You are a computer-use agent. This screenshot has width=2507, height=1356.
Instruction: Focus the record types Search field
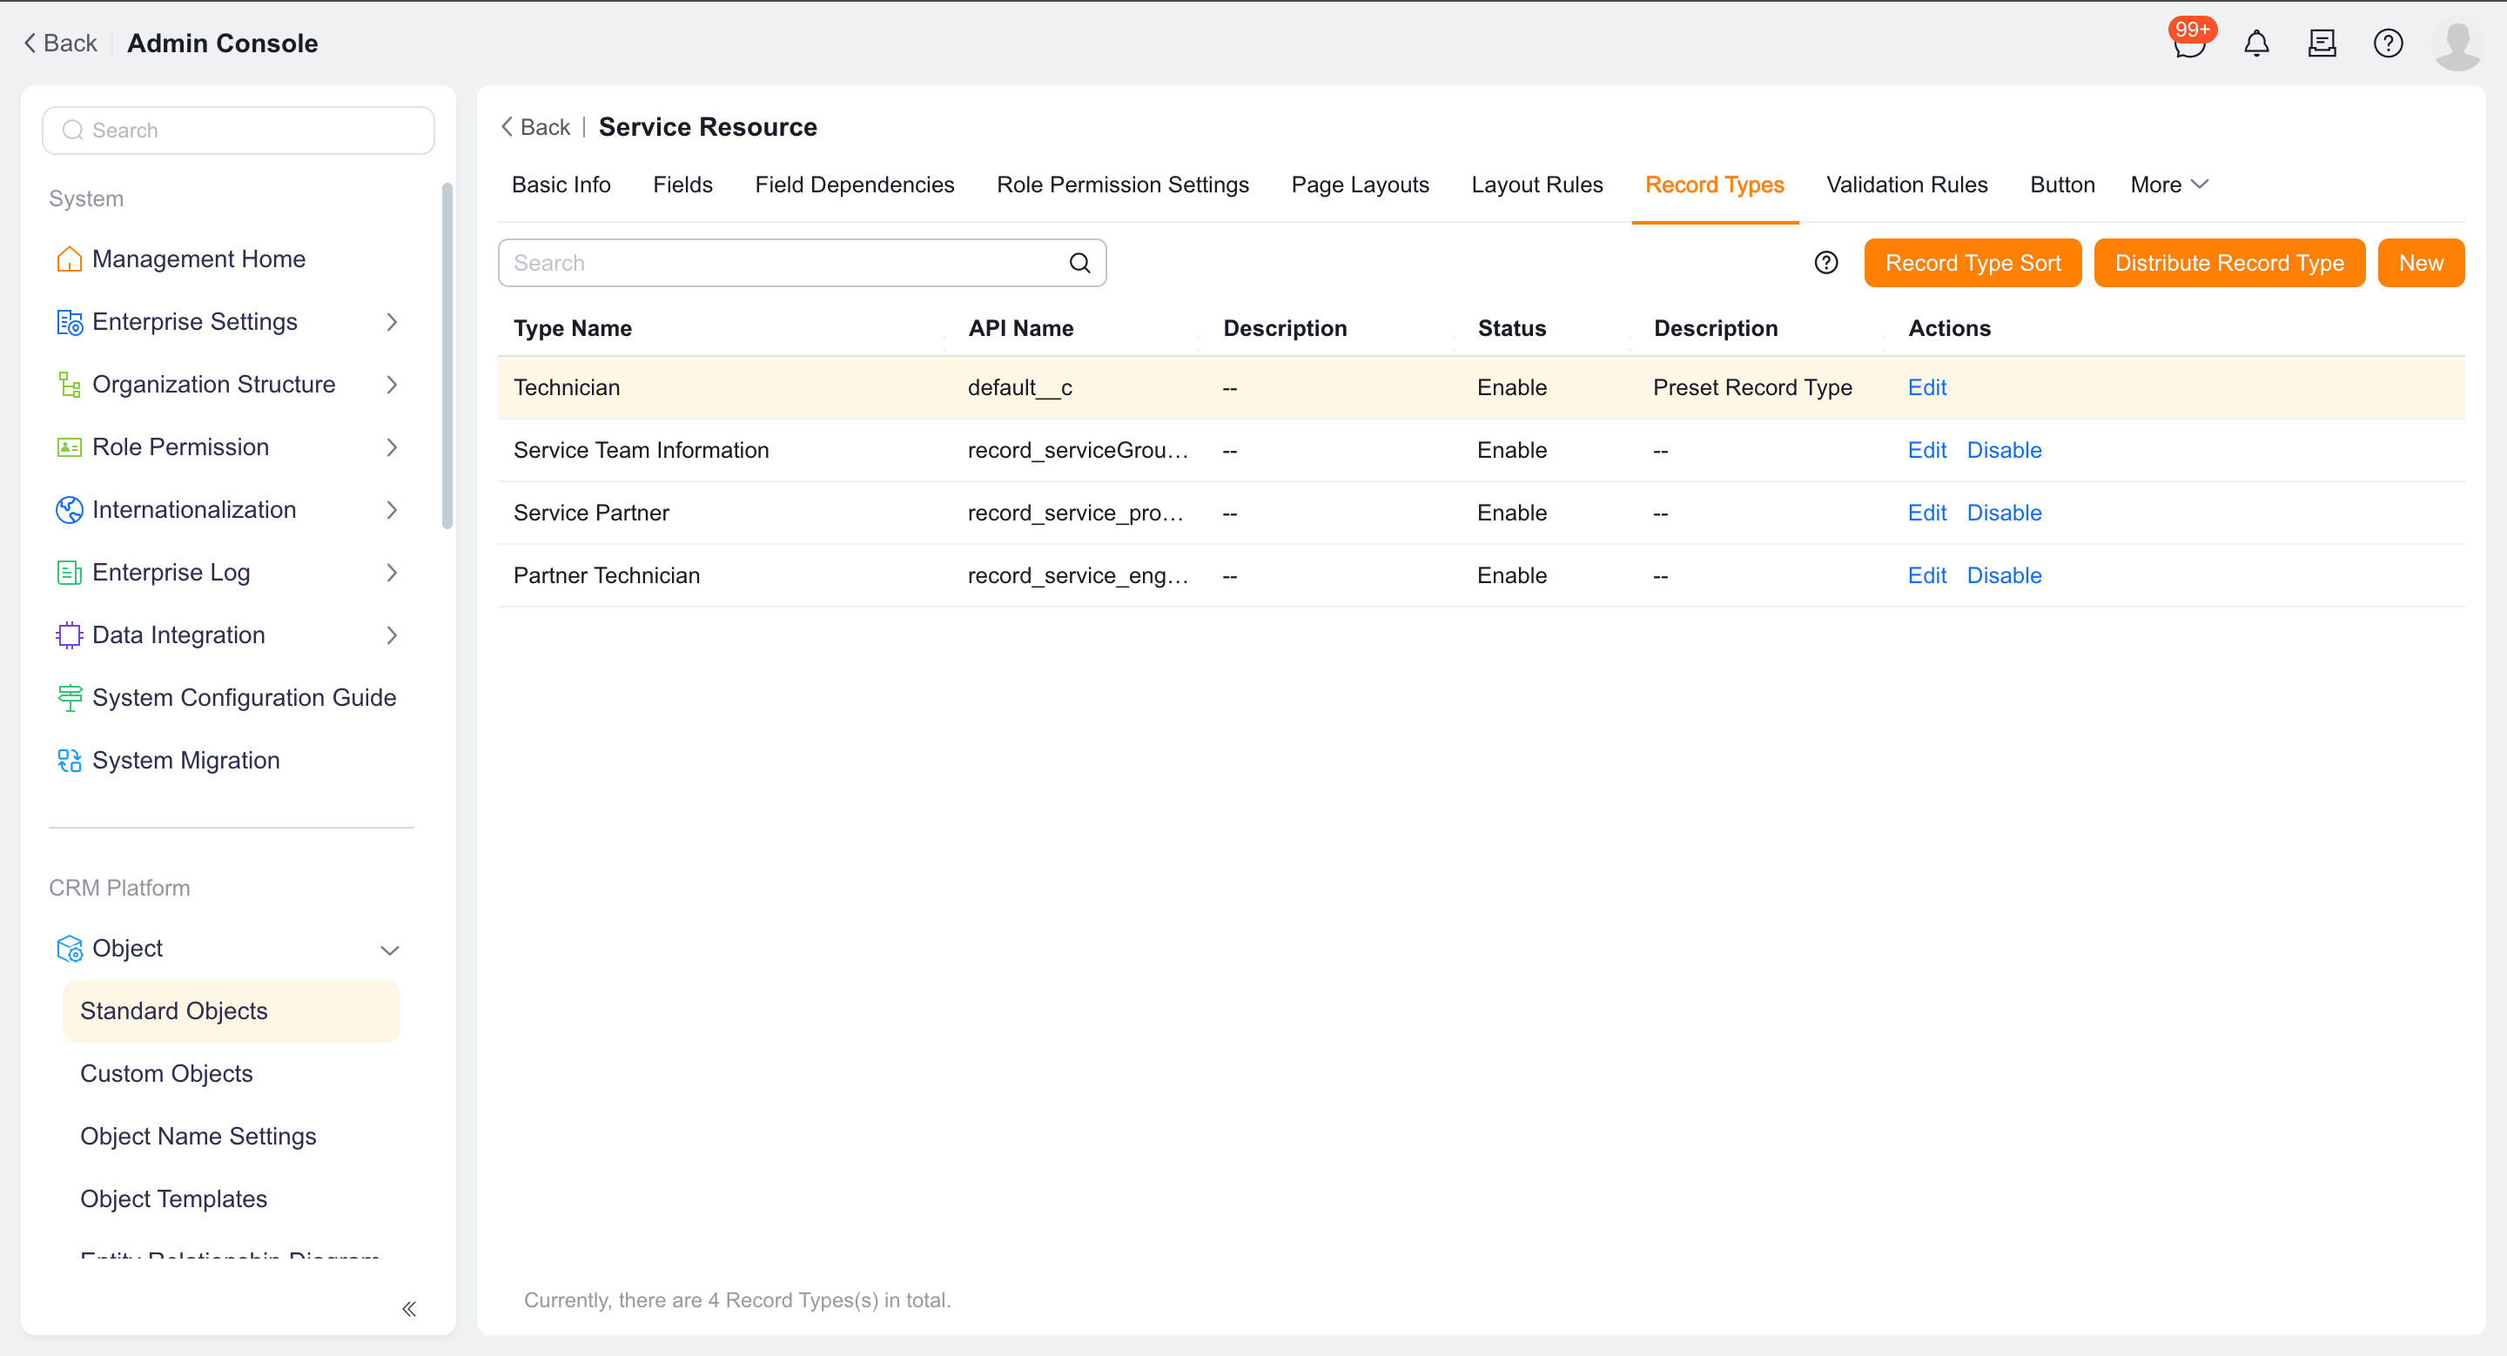point(802,263)
